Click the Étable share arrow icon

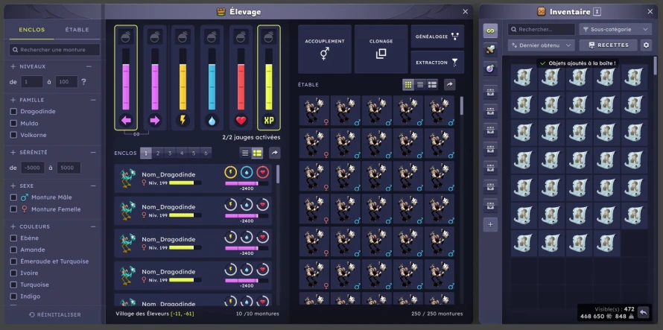click(450, 85)
